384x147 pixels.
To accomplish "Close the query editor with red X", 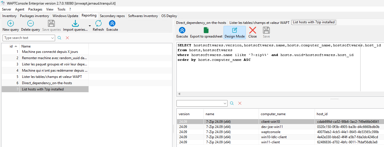I will click(x=253, y=30).
